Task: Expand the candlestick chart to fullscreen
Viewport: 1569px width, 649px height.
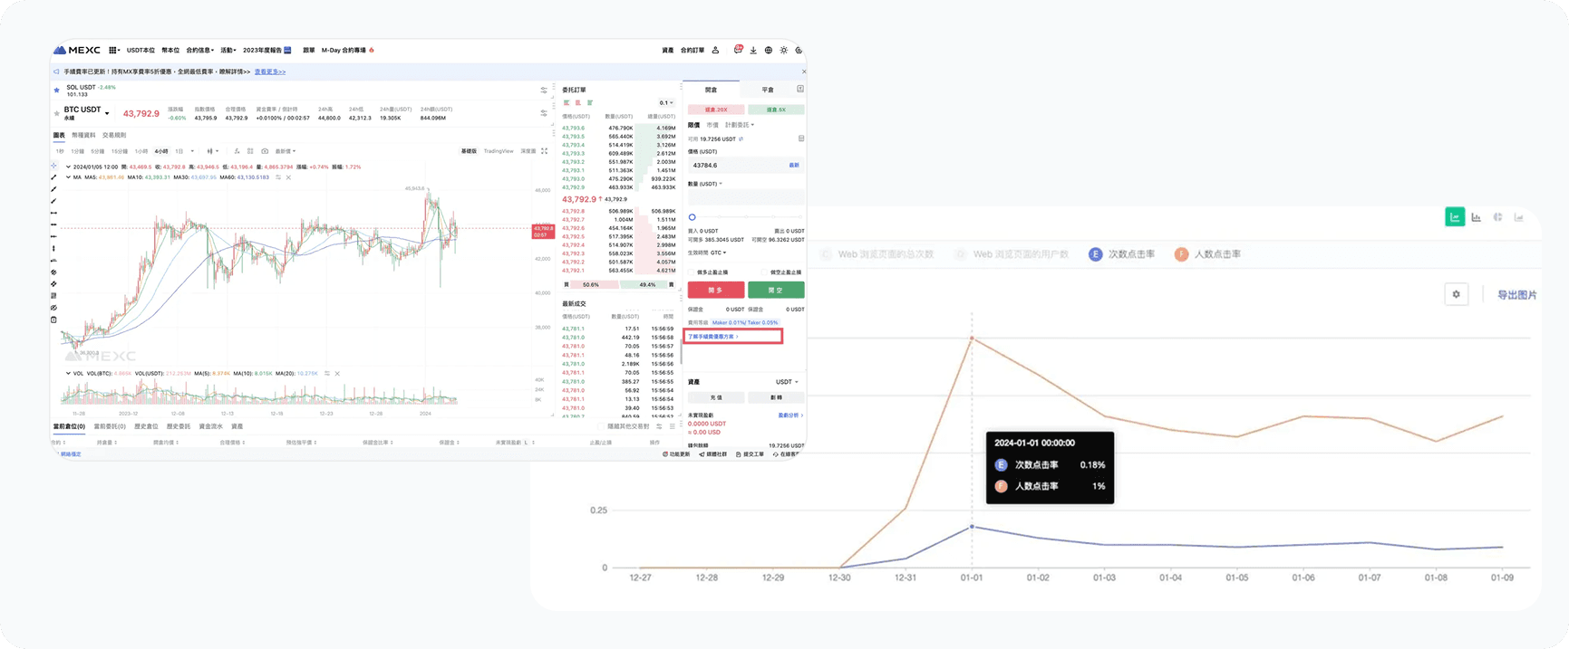Action: coord(544,151)
